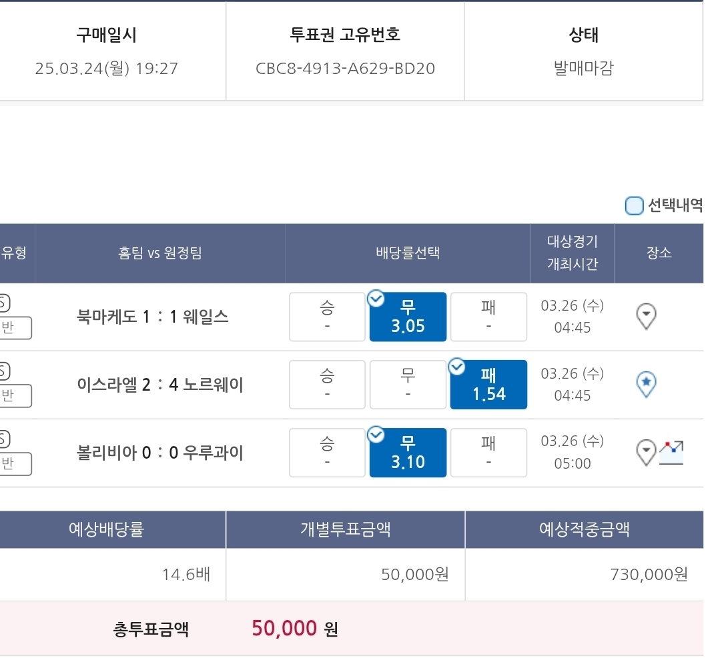720x658 pixels.
Task: Open venue pin for 볼리비아 vs 우루과이
Action: click(x=646, y=453)
